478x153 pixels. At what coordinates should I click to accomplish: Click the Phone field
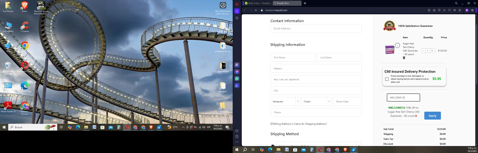[x=316, y=112]
